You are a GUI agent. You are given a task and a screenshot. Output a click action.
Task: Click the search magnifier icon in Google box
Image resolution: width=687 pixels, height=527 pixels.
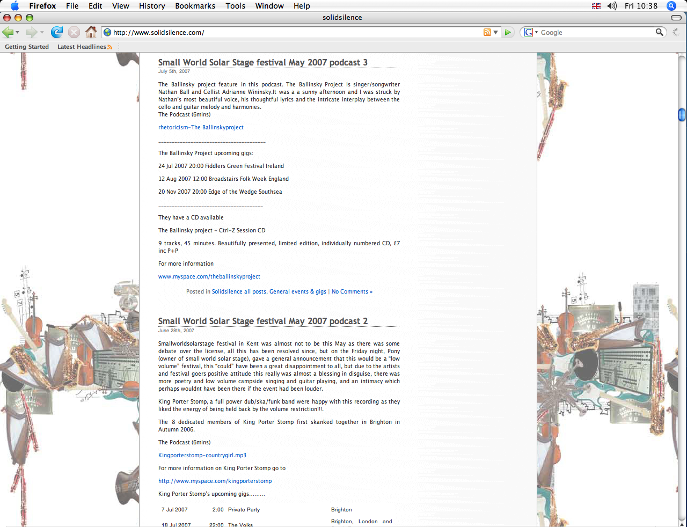(x=659, y=32)
